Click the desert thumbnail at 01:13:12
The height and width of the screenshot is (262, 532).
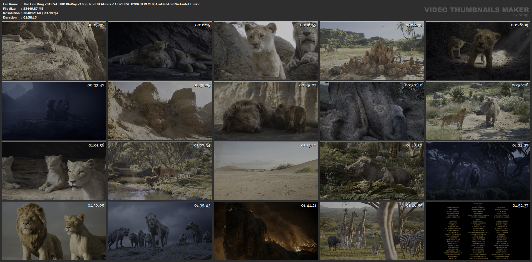(x=266, y=171)
